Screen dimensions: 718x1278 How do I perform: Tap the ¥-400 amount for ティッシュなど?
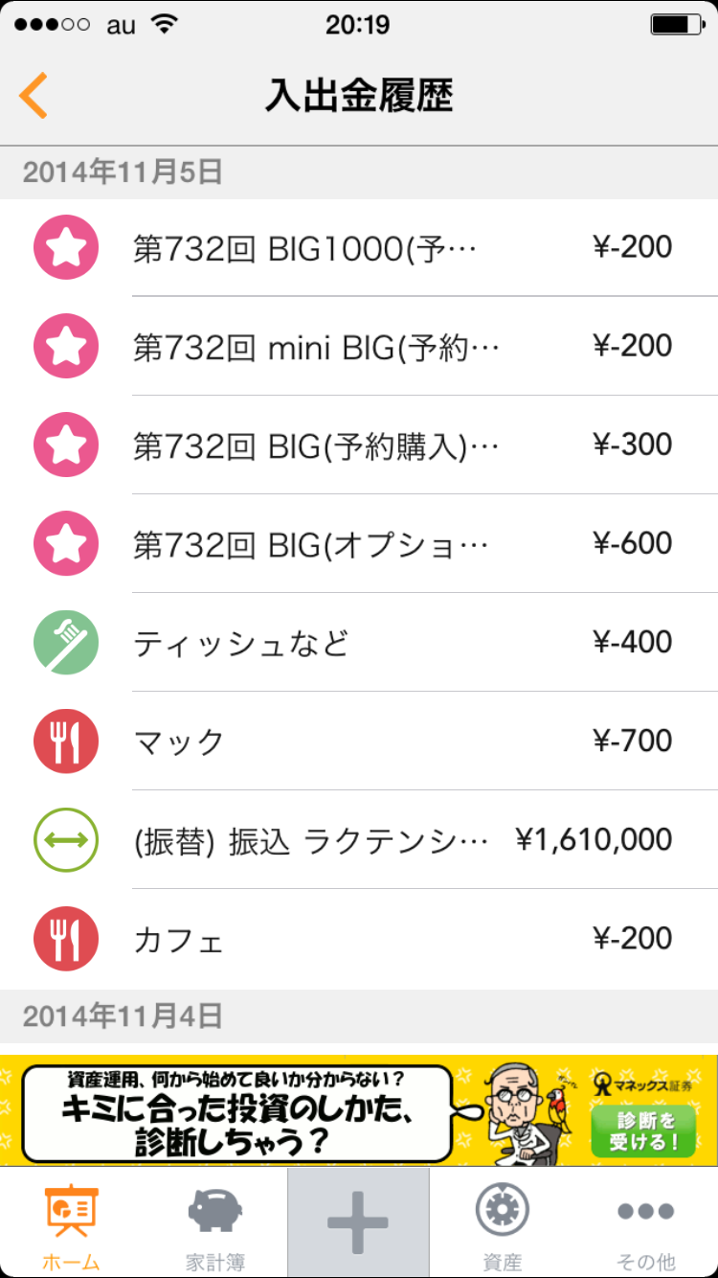(x=632, y=642)
